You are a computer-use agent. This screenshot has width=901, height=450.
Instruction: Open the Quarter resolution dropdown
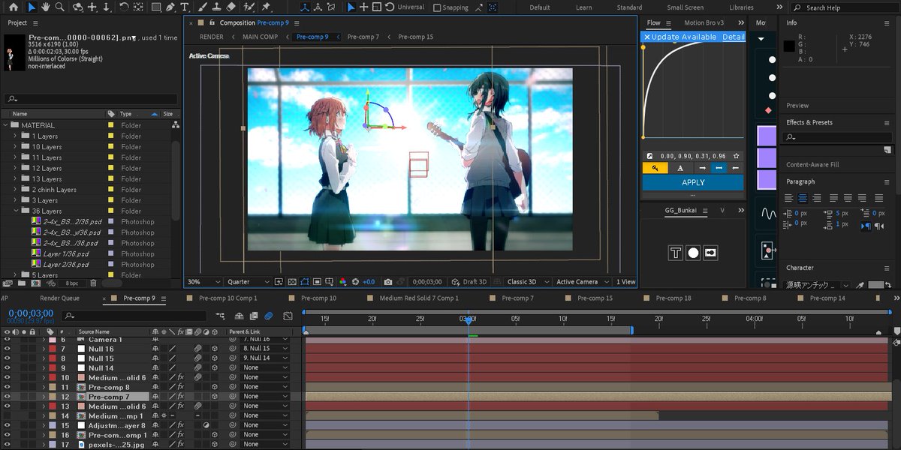(x=248, y=282)
